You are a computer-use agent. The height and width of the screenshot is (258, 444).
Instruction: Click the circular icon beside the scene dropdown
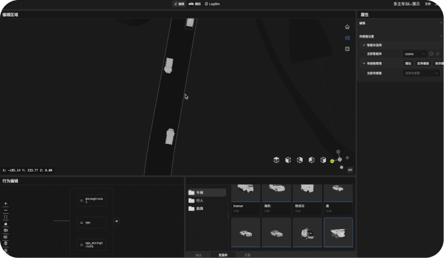(431, 54)
